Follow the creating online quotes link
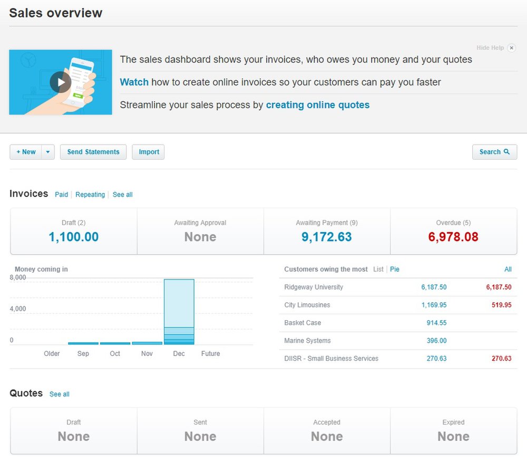The image size is (527, 463). (x=317, y=104)
